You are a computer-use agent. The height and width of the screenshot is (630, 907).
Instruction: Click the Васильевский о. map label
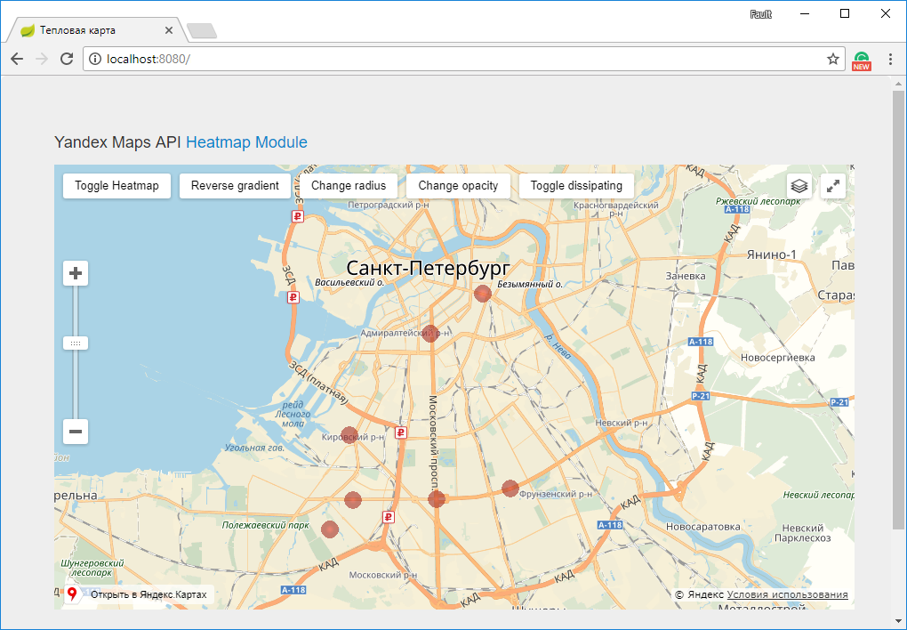pos(349,283)
